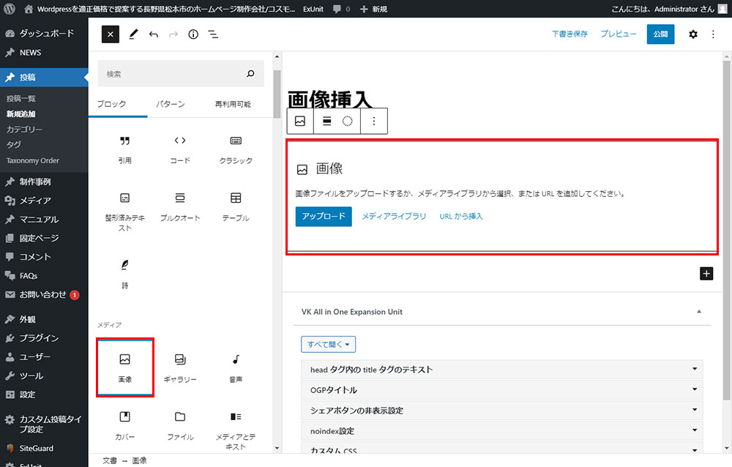Close the block inserter panel

tap(110, 34)
